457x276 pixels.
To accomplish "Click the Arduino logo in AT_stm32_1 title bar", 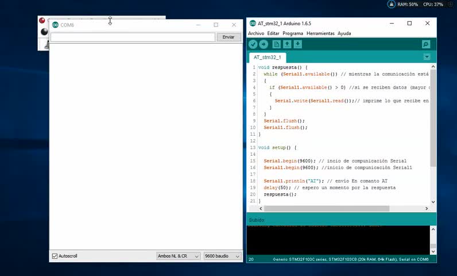I will click(x=253, y=24).
